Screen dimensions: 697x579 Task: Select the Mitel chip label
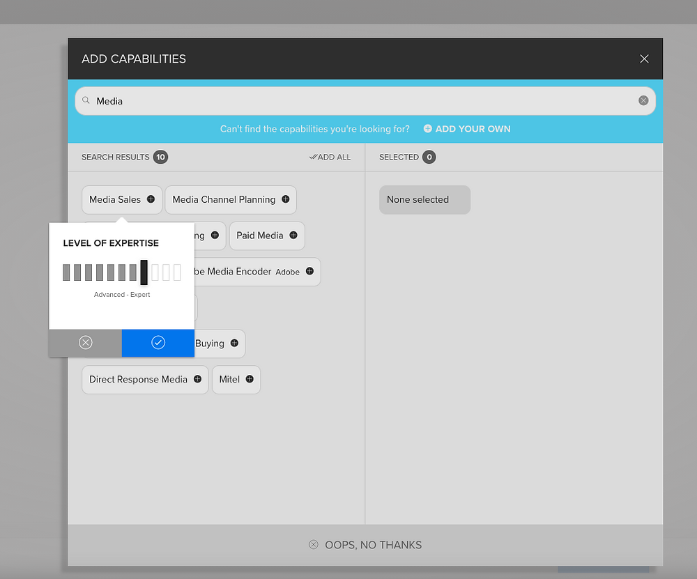coord(229,380)
